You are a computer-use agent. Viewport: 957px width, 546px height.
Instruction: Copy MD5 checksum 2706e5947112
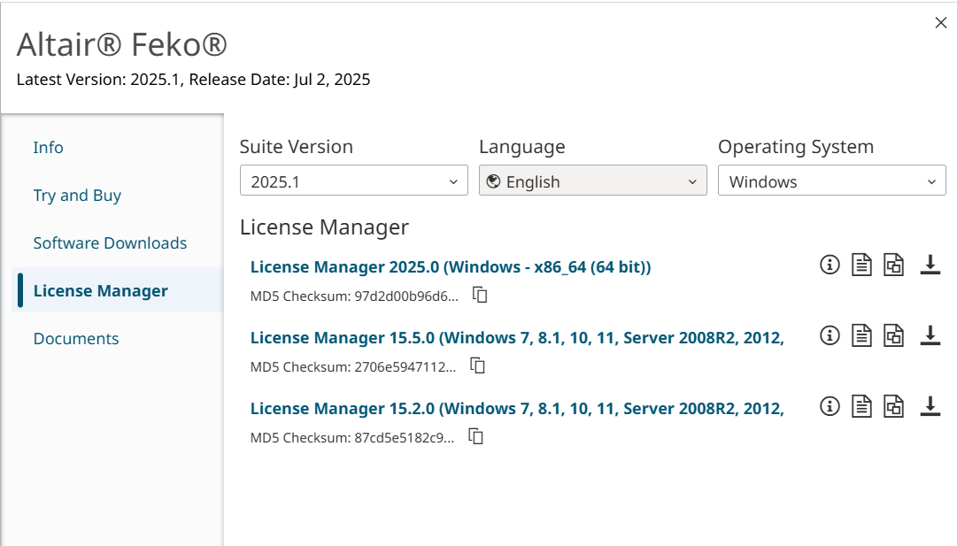(x=477, y=366)
